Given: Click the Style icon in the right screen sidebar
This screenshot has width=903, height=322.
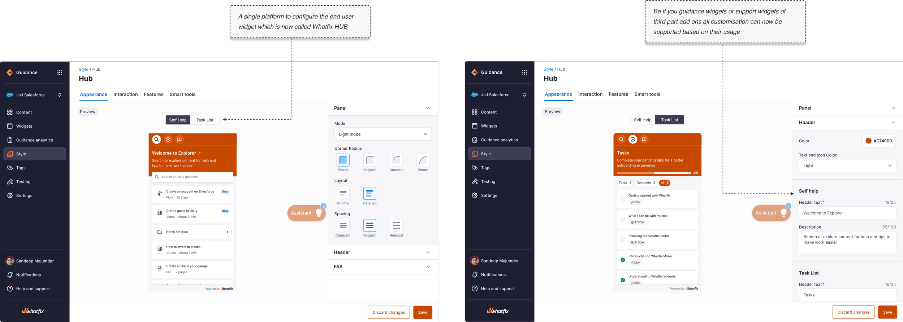Looking at the screenshot, I should [x=475, y=154].
